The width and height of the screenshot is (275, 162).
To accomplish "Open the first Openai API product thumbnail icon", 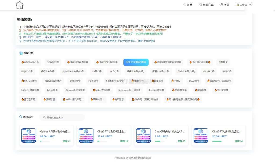I will 29,135.
